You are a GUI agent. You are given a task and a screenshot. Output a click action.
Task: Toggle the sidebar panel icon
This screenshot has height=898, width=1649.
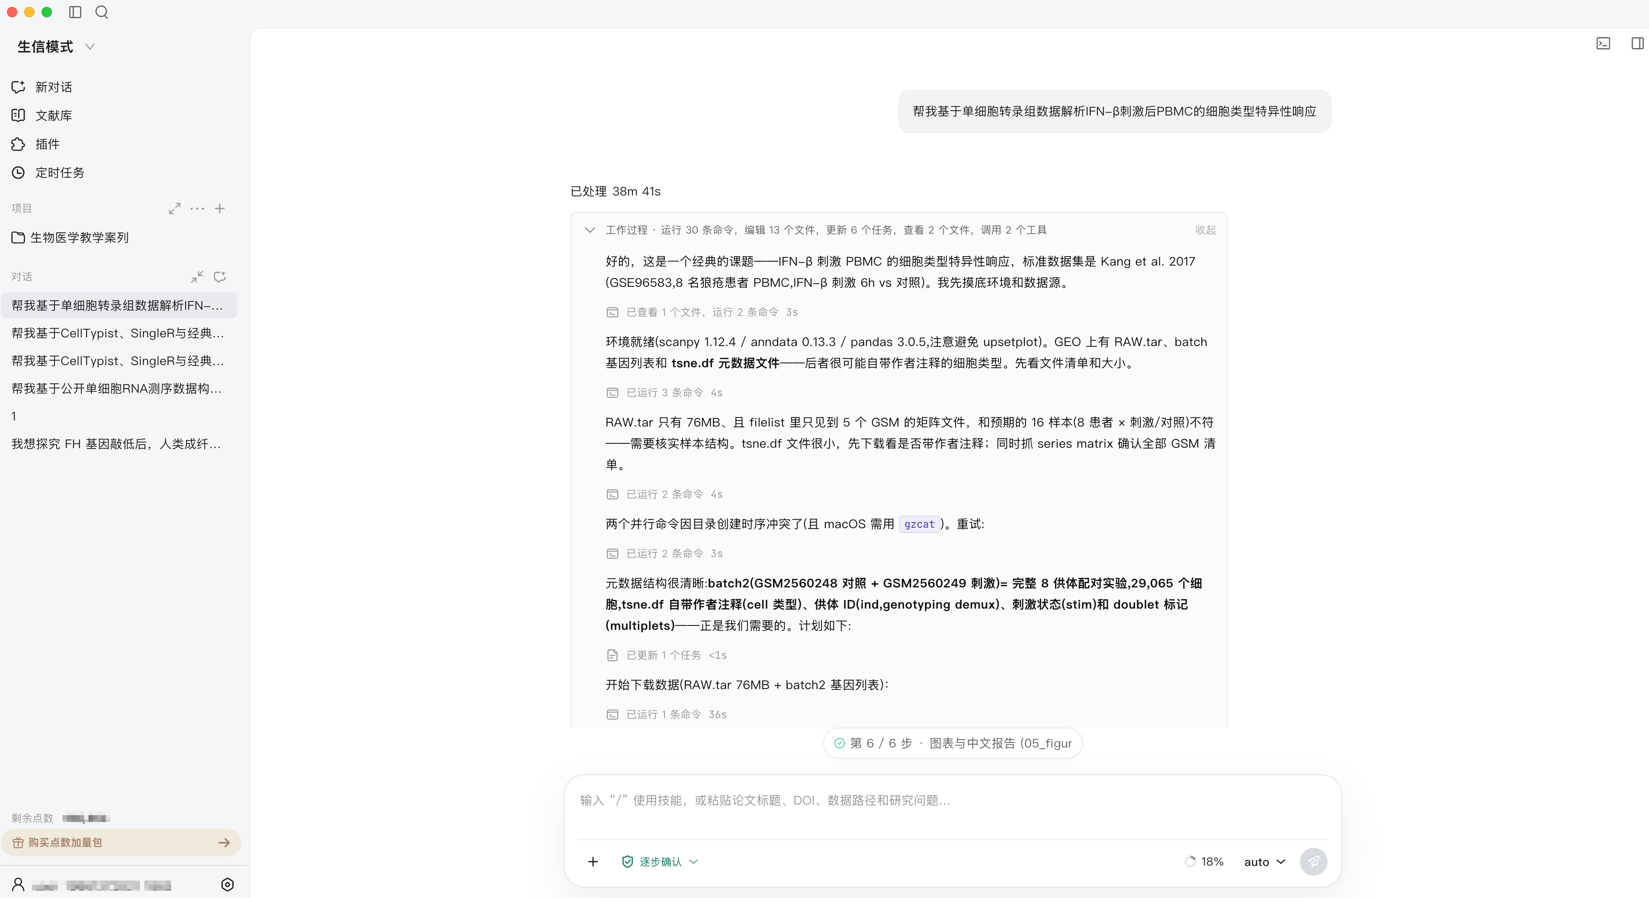[x=75, y=12]
